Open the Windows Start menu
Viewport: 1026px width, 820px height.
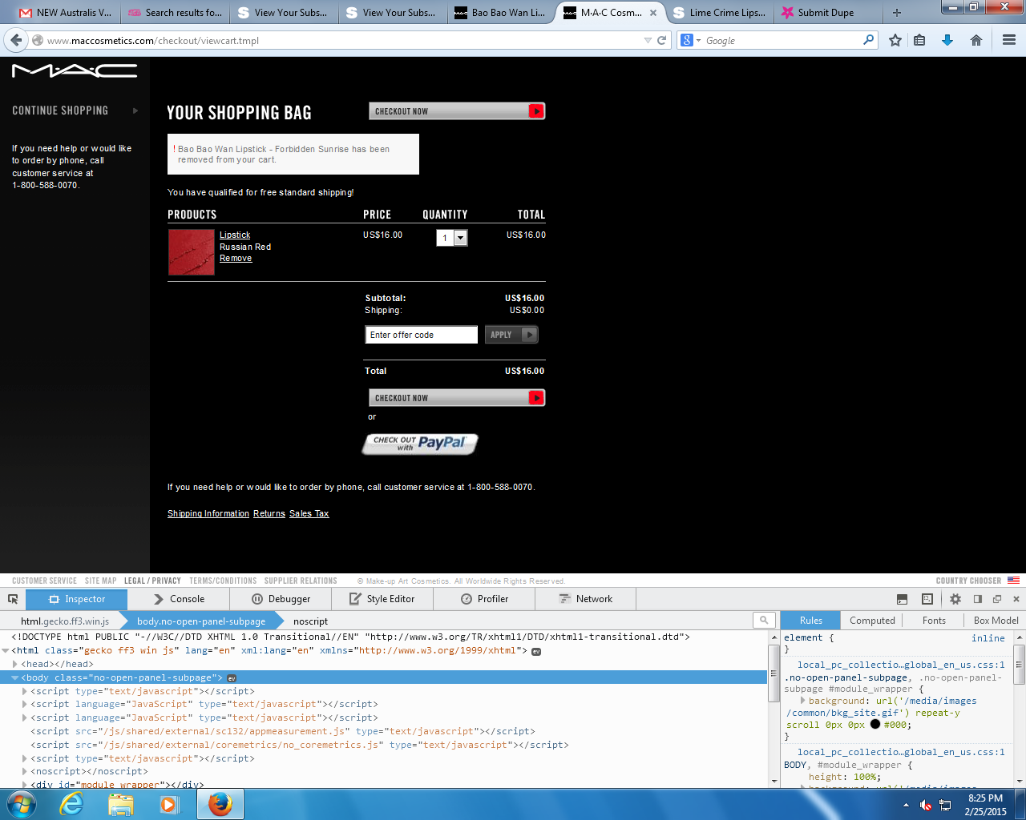pyautogui.click(x=21, y=804)
